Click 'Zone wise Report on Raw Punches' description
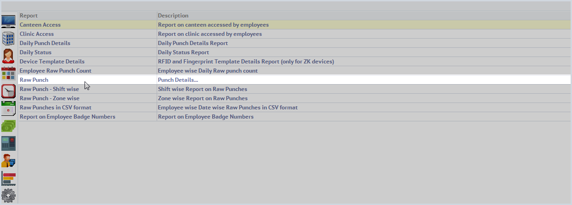 point(203,98)
